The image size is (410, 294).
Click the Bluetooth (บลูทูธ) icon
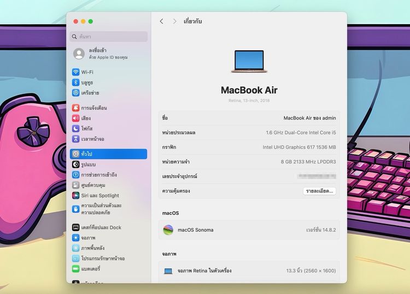75,83
